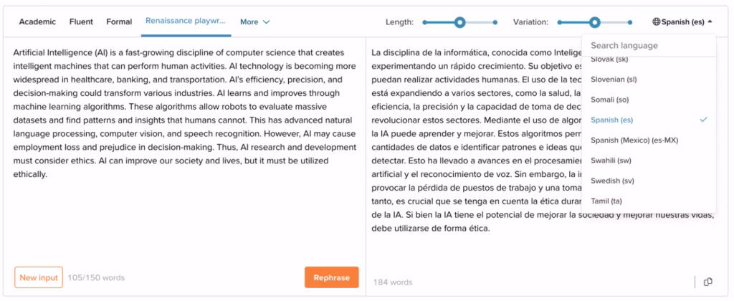Viewport: 734px width, 301px height.
Task: Click the Length slider handle
Action: 460,22
